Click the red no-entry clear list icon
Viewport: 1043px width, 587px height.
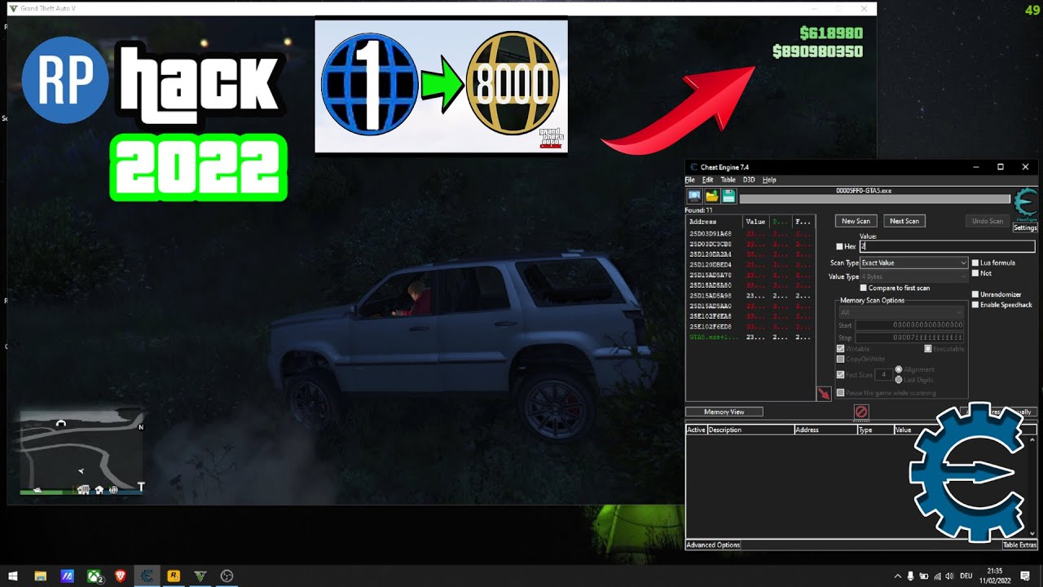(861, 413)
